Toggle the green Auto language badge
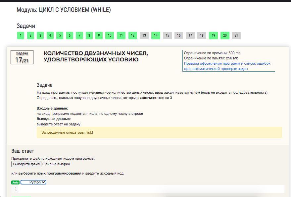 [15, 182]
